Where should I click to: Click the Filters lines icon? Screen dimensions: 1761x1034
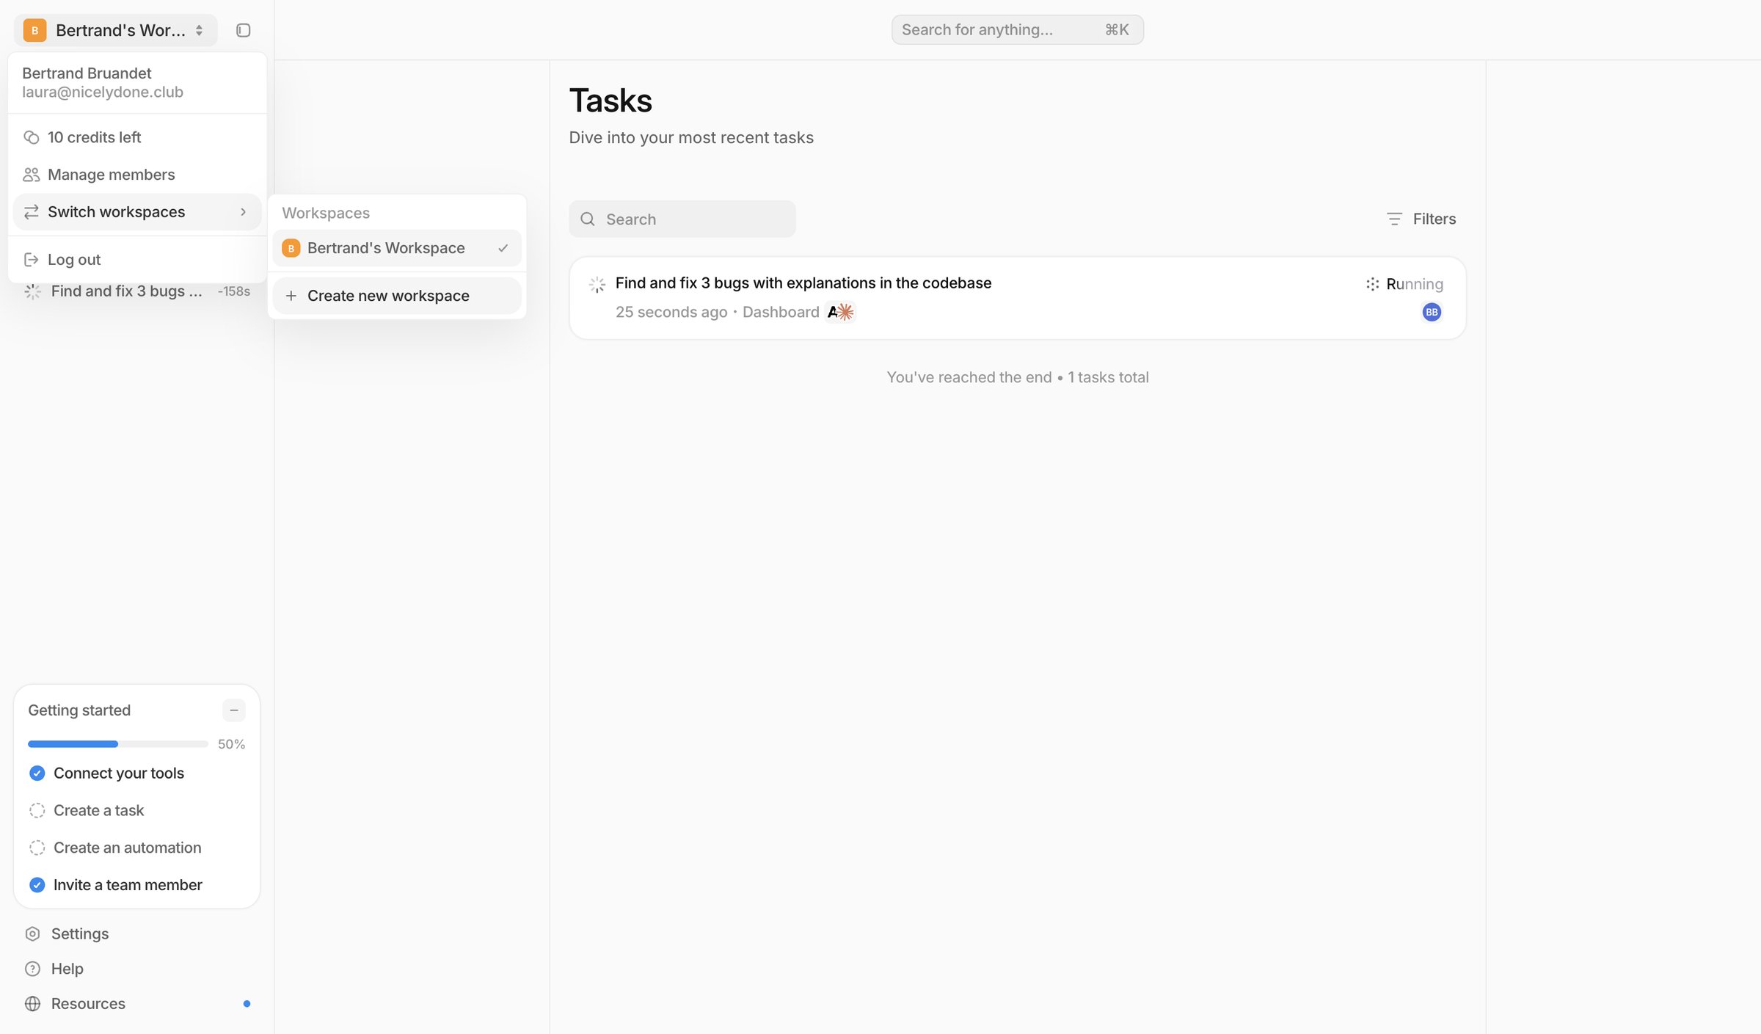coord(1394,219)
